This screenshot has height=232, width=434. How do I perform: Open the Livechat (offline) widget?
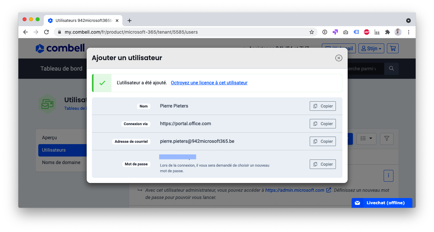click(382, 203)
